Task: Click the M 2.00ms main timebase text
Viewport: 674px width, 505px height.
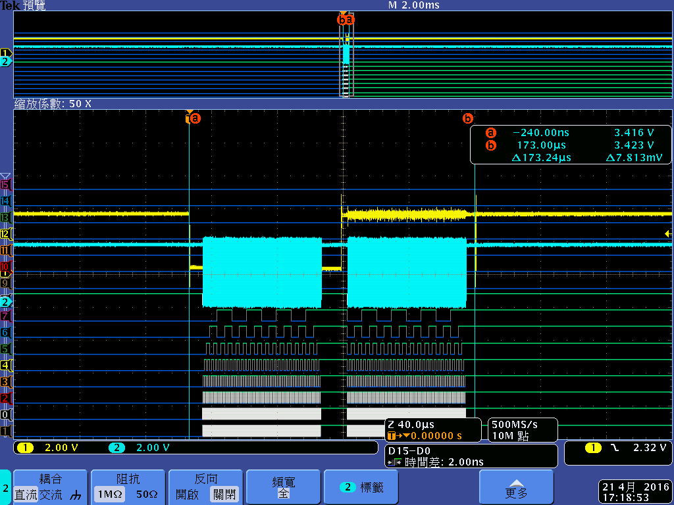Action: click(x=413, y=5)
